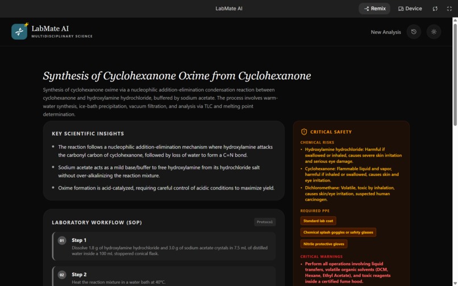Click the scrollbar down arrow

pos(455,283)
